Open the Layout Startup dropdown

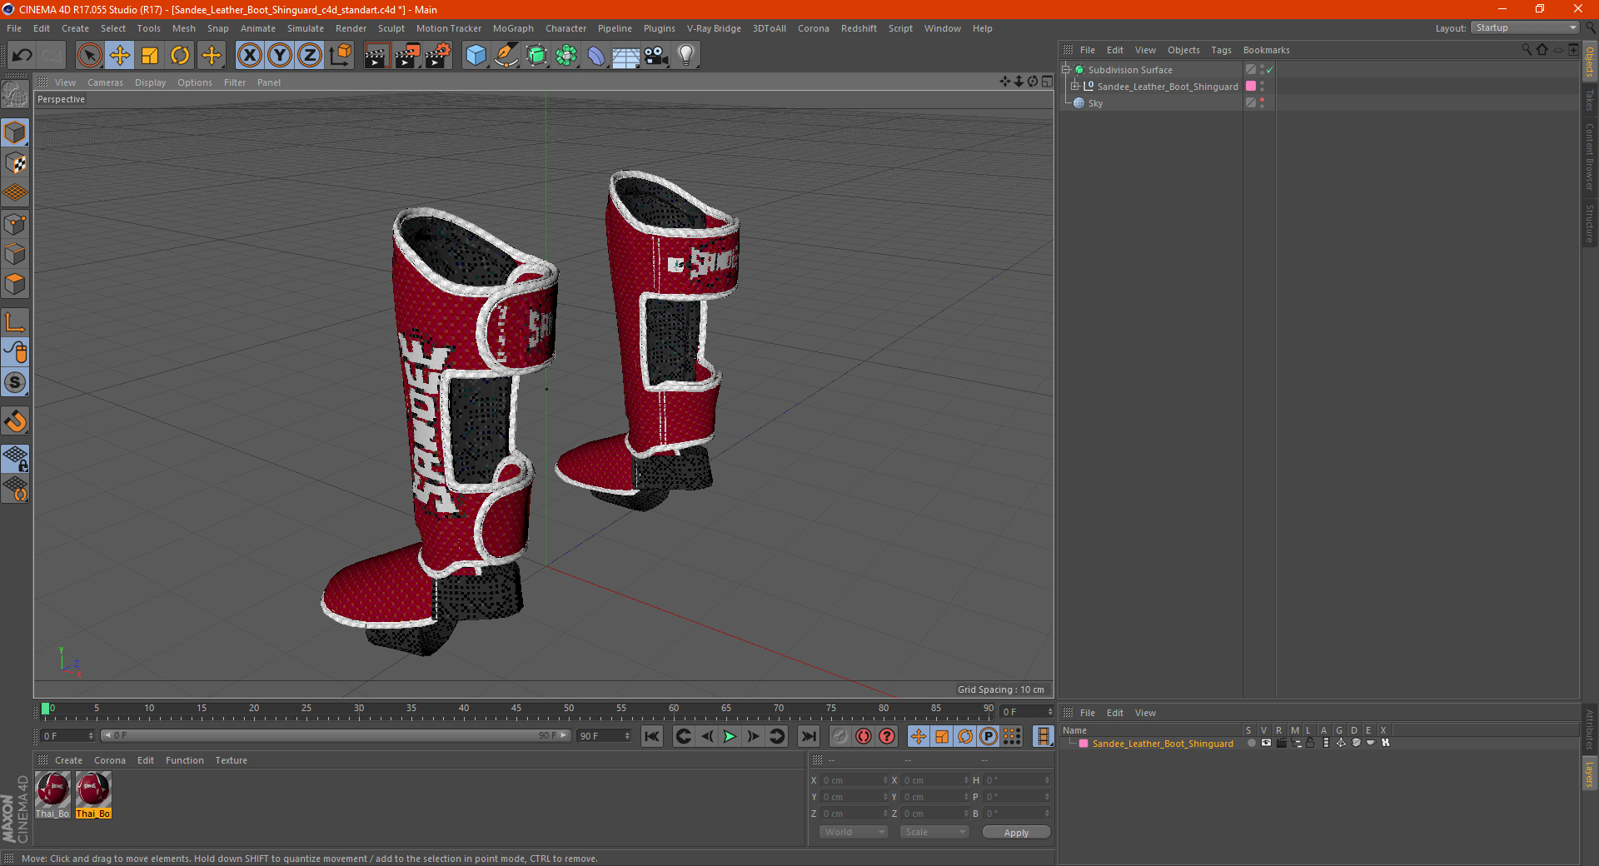[1524, 28]
